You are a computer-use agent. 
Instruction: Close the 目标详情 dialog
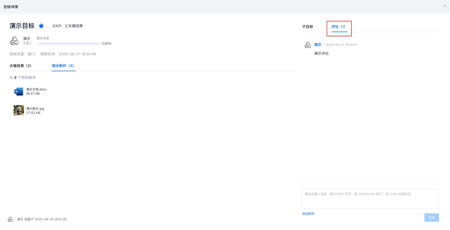[x=445, y=6]
